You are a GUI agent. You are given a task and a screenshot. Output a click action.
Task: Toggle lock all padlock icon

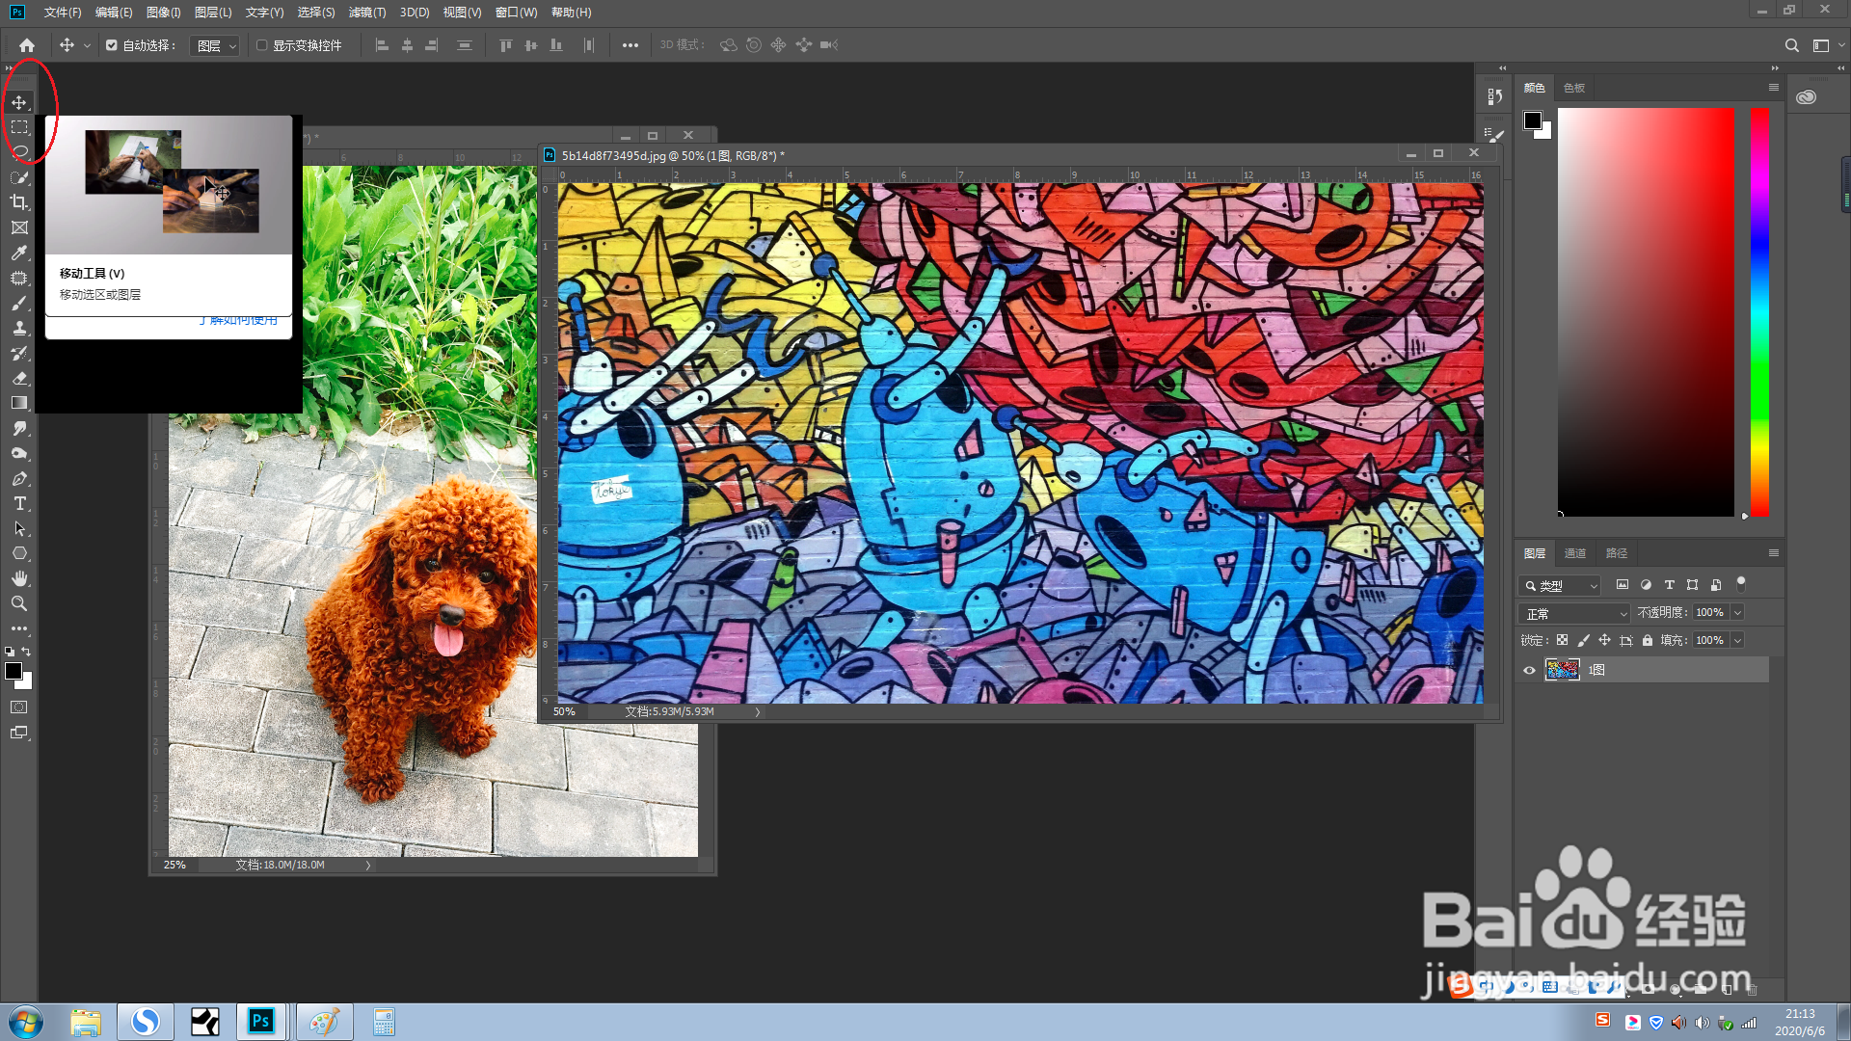1648,640
